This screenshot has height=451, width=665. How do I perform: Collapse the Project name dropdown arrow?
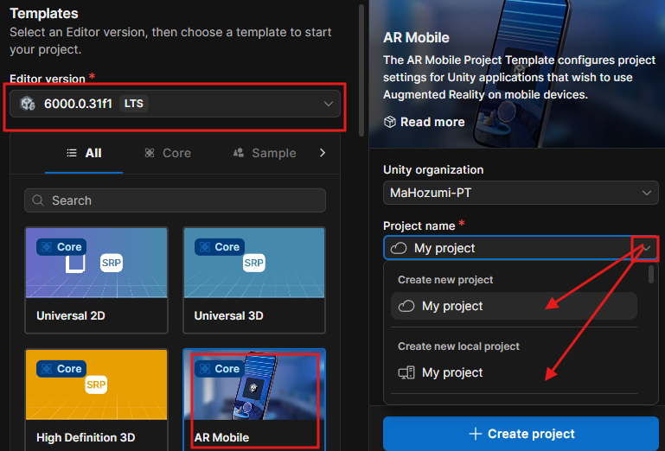click(x=647, y=248)
